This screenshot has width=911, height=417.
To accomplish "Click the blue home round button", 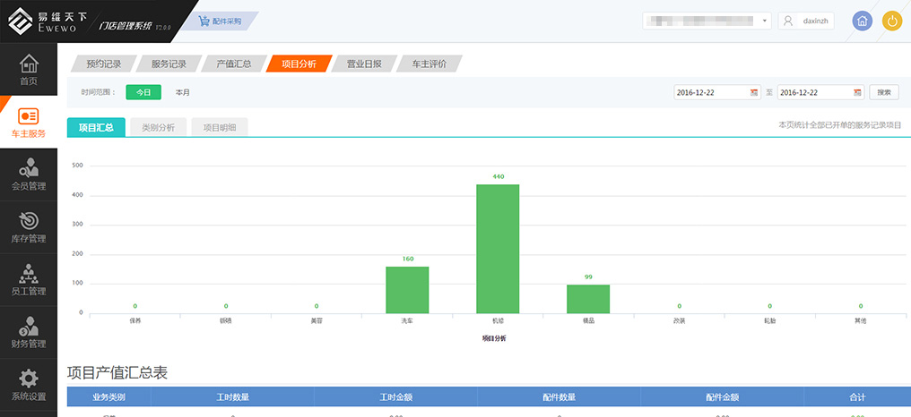I will pos(862,21).
